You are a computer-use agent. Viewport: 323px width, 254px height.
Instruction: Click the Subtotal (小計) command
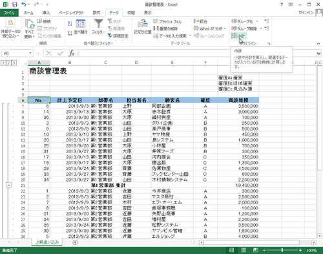(238, 36)
